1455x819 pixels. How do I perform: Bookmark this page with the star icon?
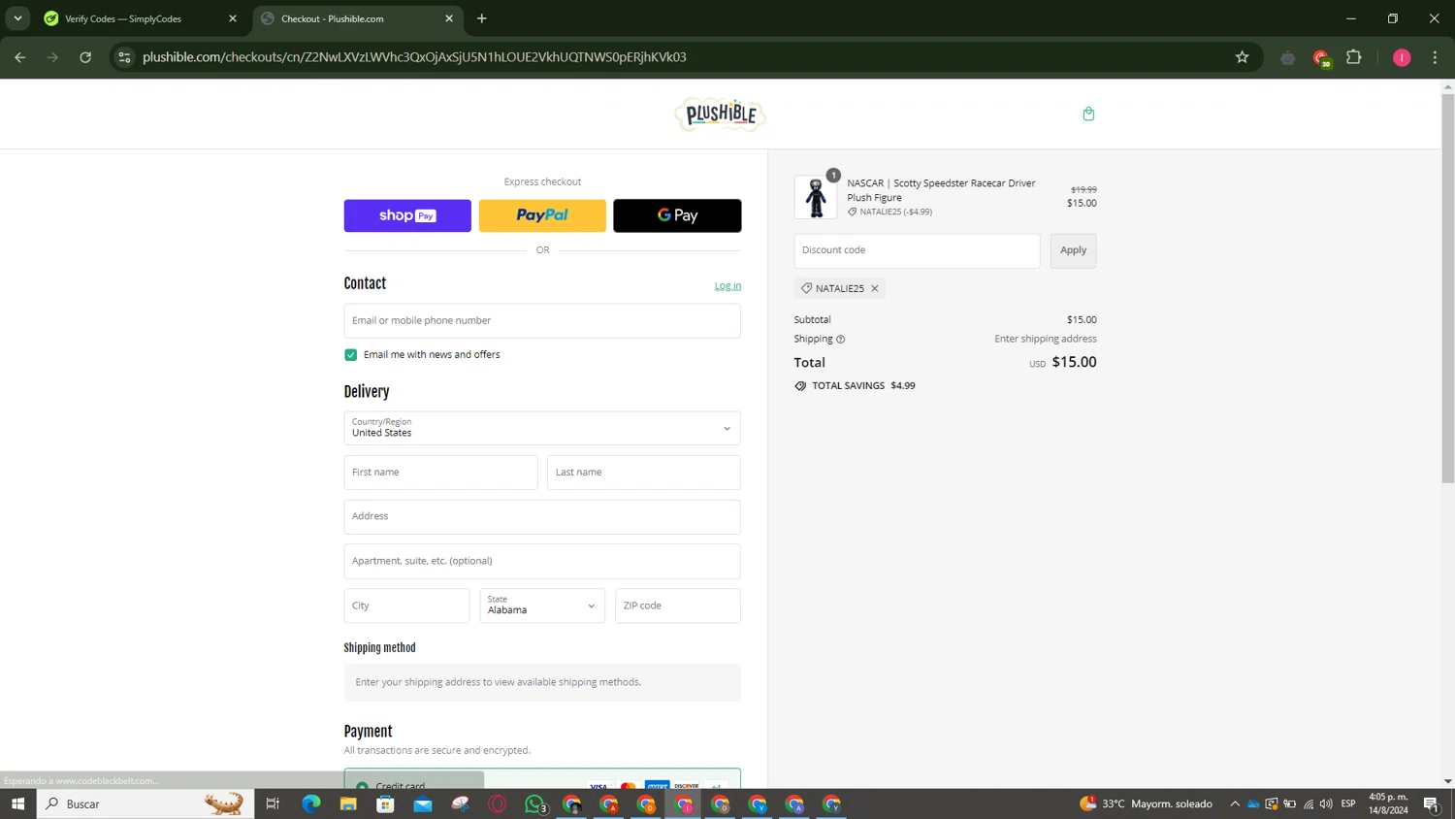pos(1242,57)
